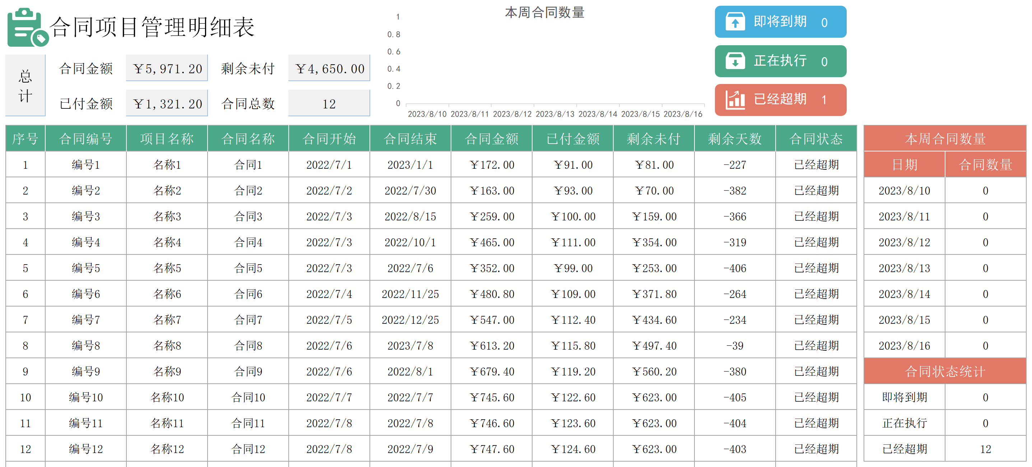Select the 合同金额 total value cell

(x=167, y=69)
